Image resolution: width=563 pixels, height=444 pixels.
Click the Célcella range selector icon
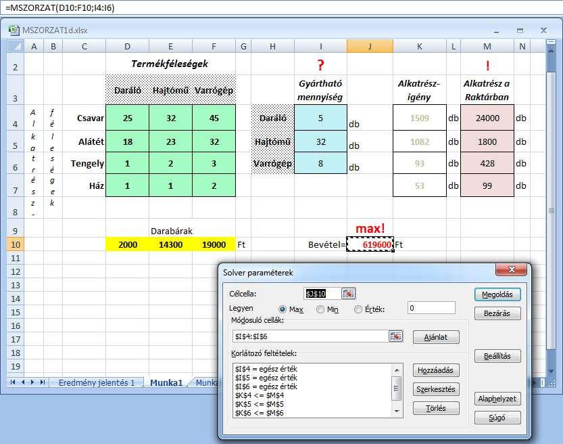pos(348,294)
